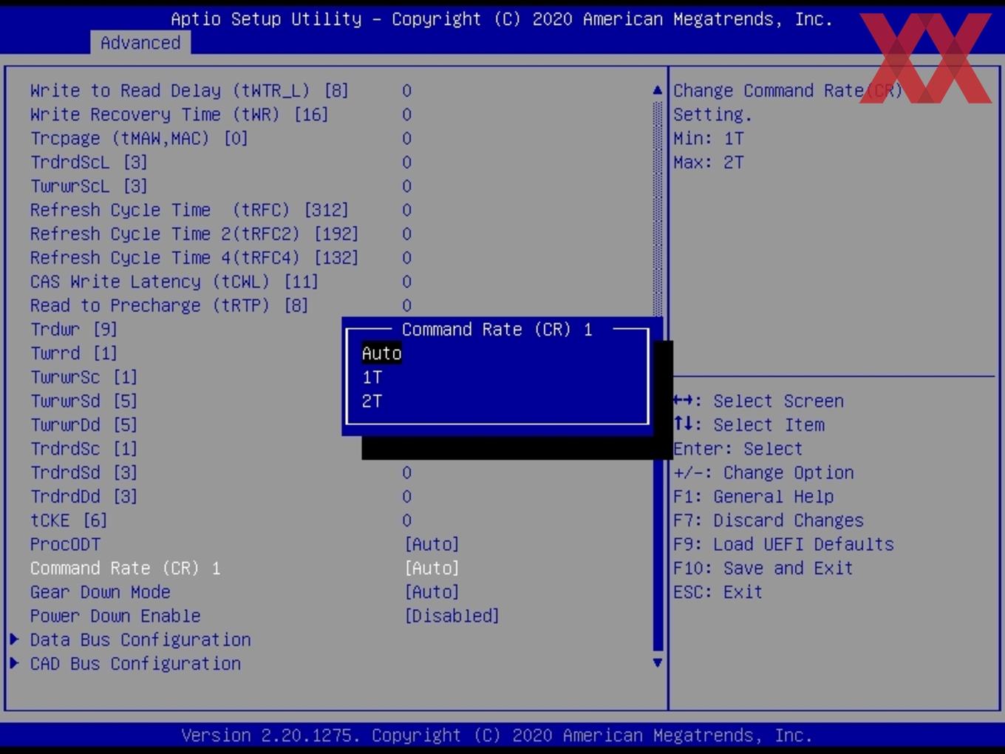Click the settings list scrollbar track
This screenshot has height=754, width=1005.
click(x=658, y=376)
